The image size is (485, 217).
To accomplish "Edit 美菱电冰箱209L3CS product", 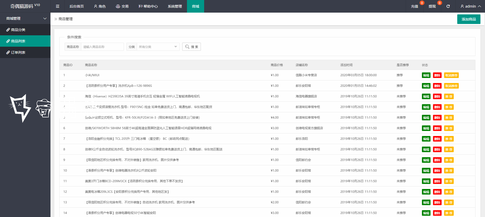I will [426, 192].
